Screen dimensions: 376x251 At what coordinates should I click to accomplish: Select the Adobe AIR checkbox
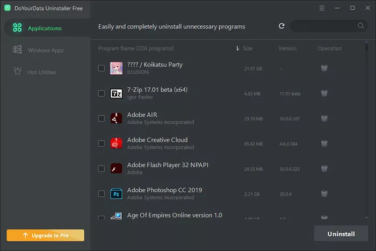click(102, 118)
